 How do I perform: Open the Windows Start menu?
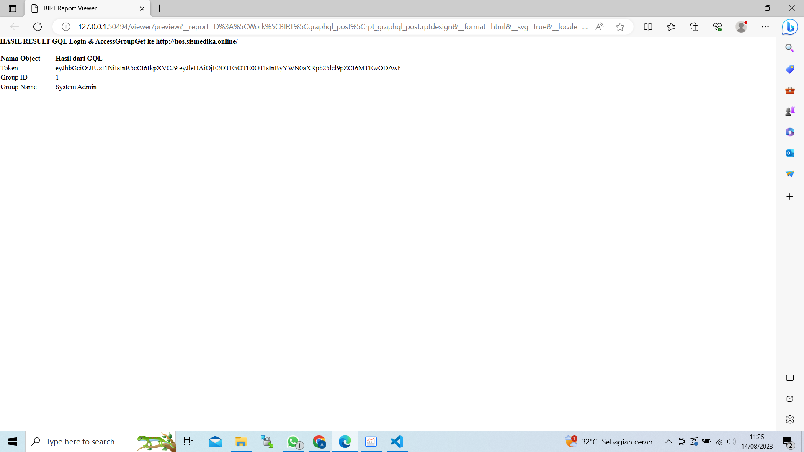tap(13, 442)
